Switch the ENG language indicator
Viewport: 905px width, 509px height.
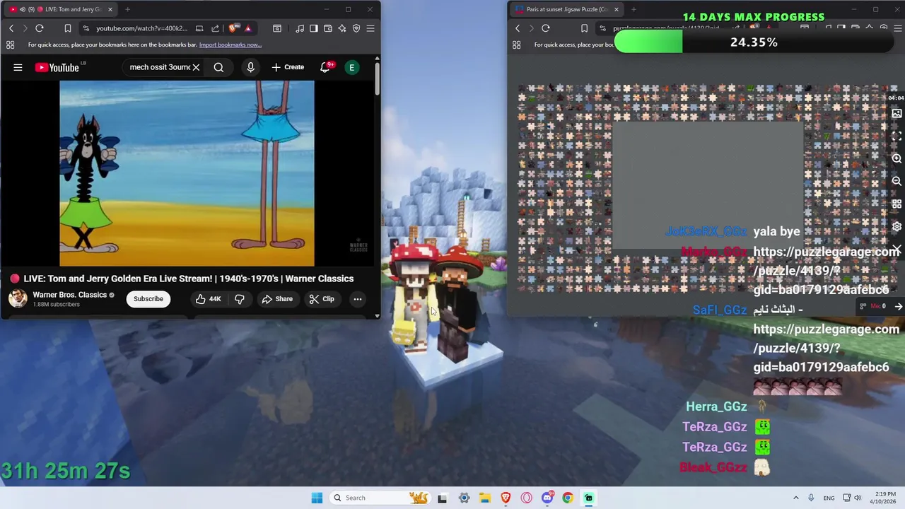[x=829, y=498]
